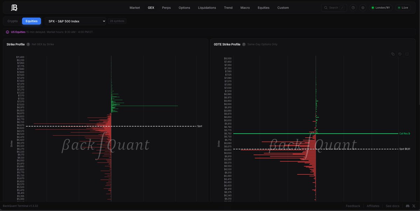Copy the 0DTE Strike Profile chart

[393, 54]
